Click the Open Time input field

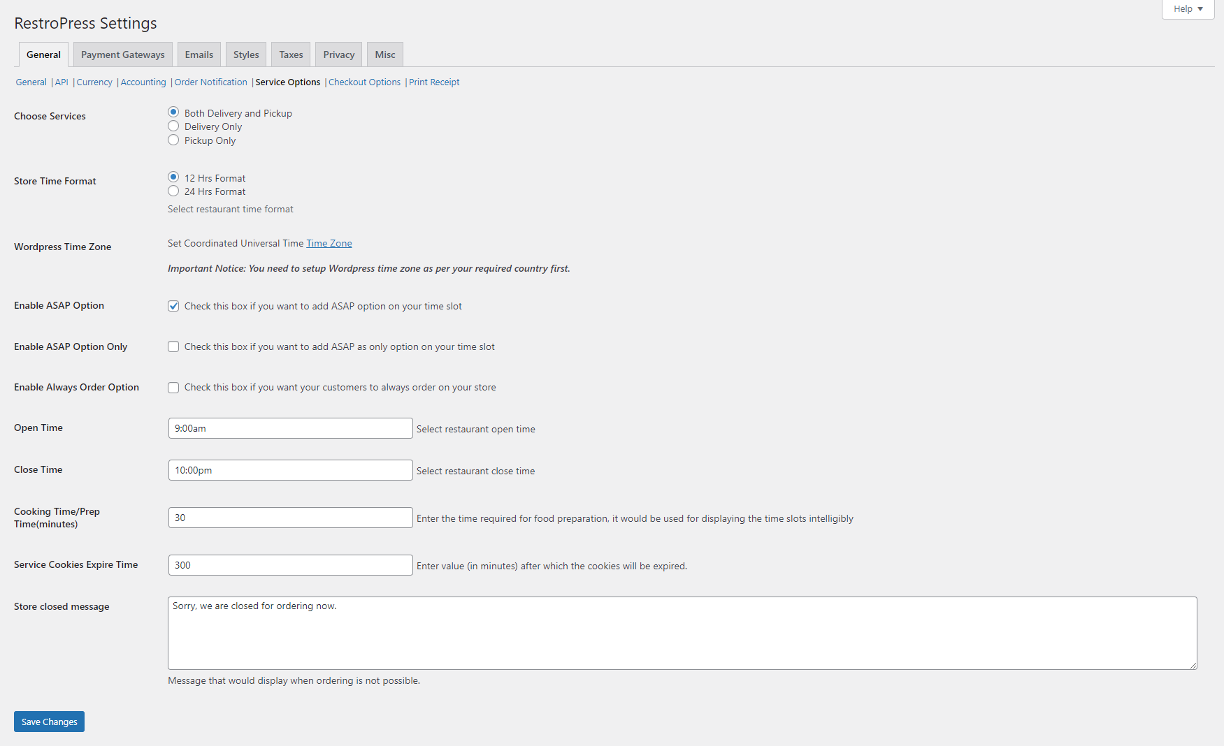tap(289, 428)
